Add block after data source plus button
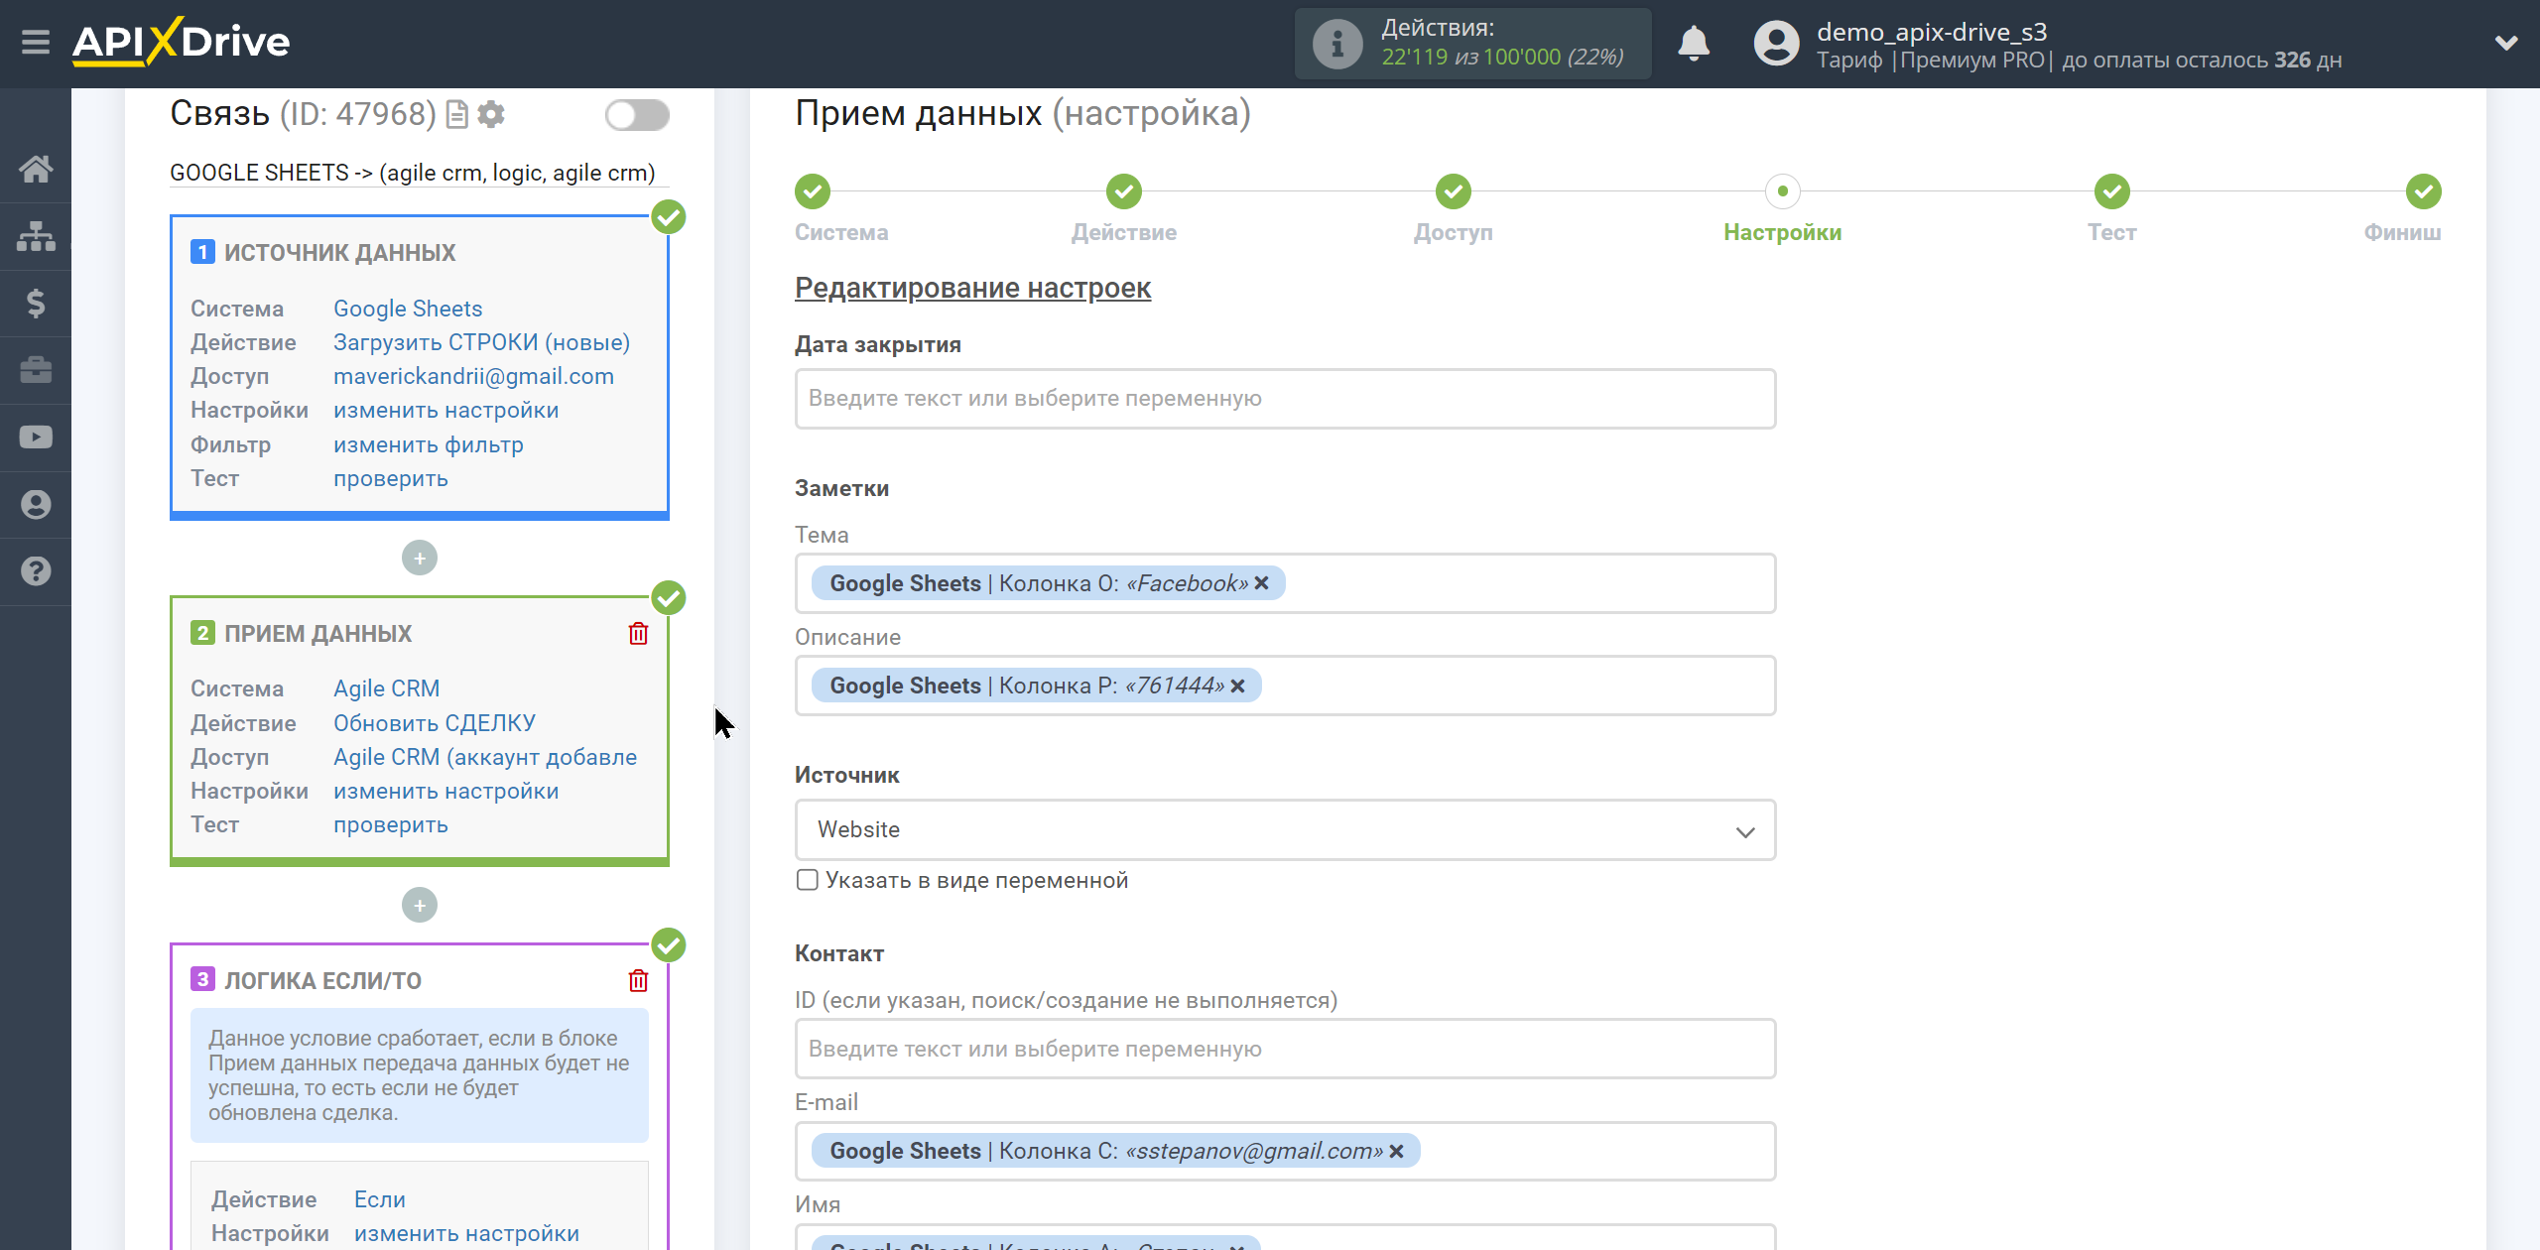Image resolution: width=2540 pixels, height=1250 pixels. tap(420, 558)
